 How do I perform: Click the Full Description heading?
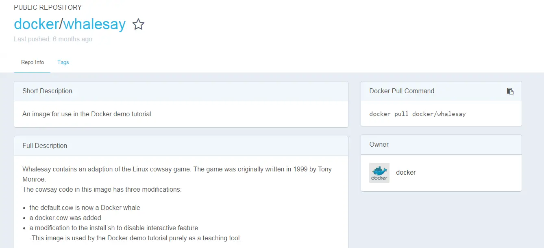click(x=45, y=146)
